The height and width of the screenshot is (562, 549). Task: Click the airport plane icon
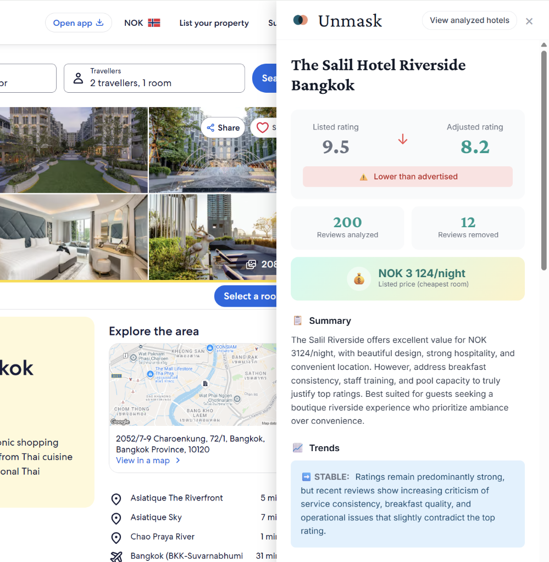(x=117, y=557)
